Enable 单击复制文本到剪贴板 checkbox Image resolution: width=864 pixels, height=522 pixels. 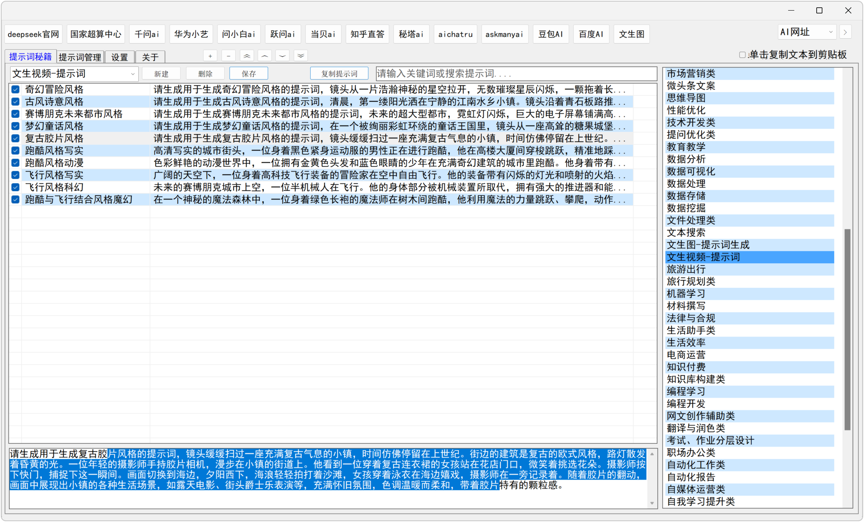click(x=742, y=55)
